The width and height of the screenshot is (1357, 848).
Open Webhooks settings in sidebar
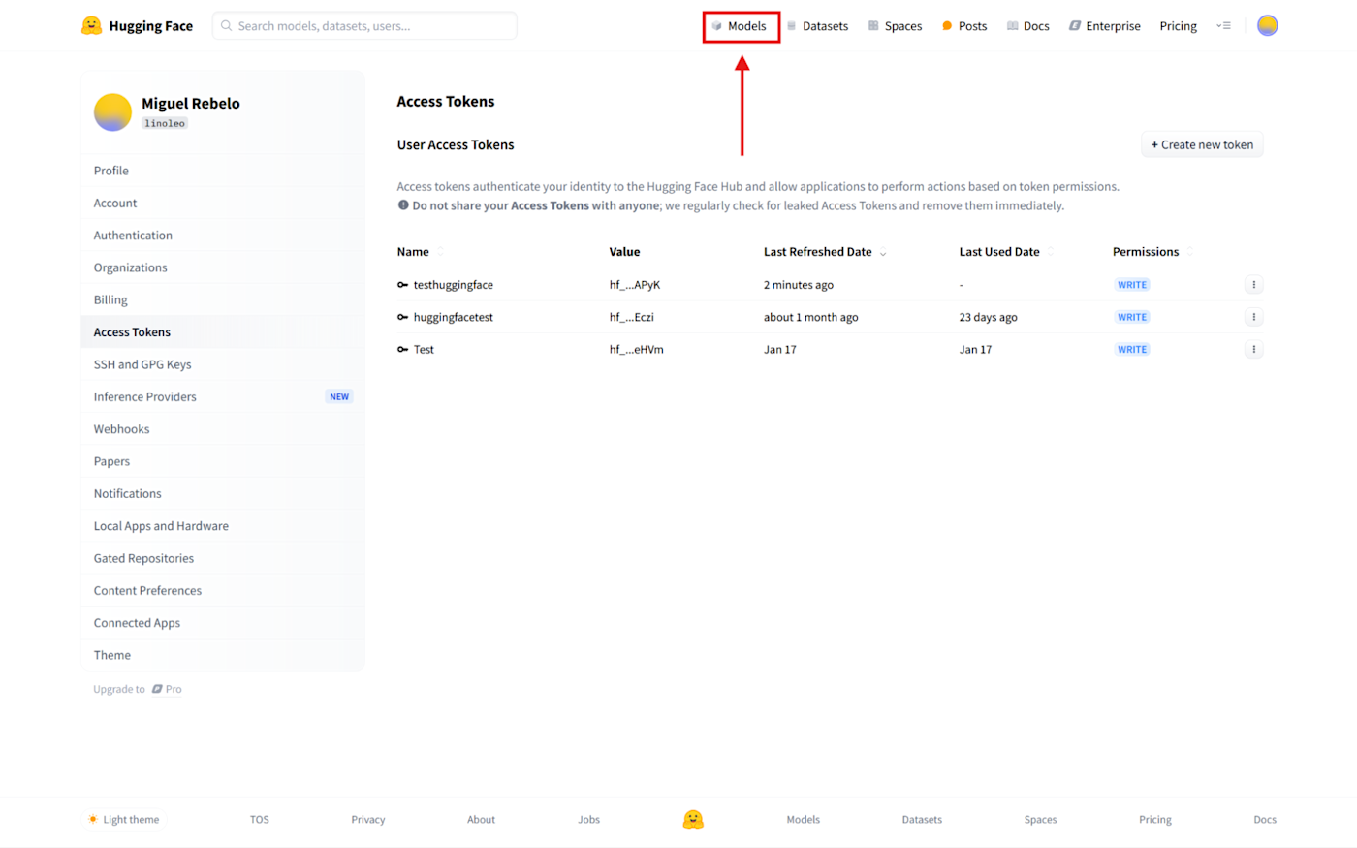[223, 429]
